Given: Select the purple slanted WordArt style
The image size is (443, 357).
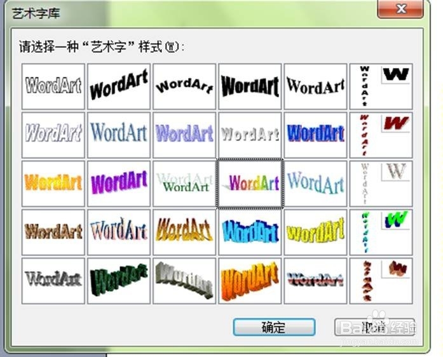Looking at the screenshot, I should (119, 184).
